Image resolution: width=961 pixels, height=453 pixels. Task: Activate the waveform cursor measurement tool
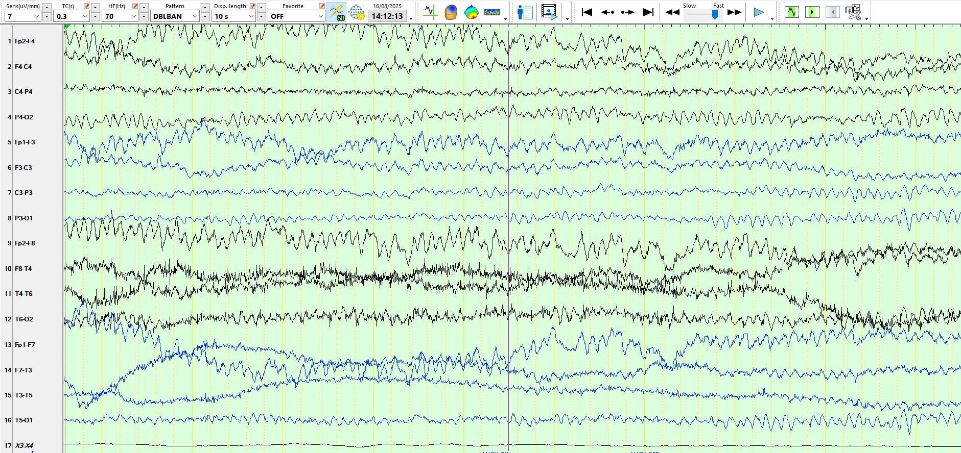coord(430,12)
